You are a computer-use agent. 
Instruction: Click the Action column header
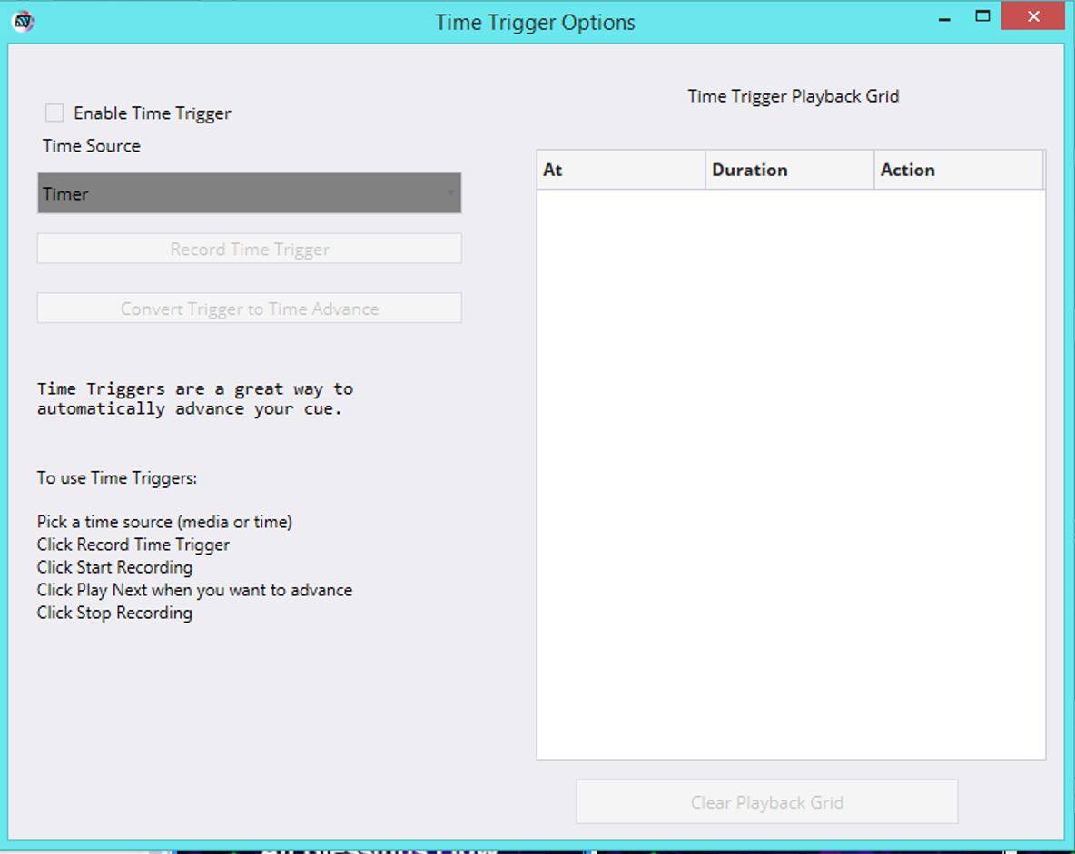(x=957, y=171)
